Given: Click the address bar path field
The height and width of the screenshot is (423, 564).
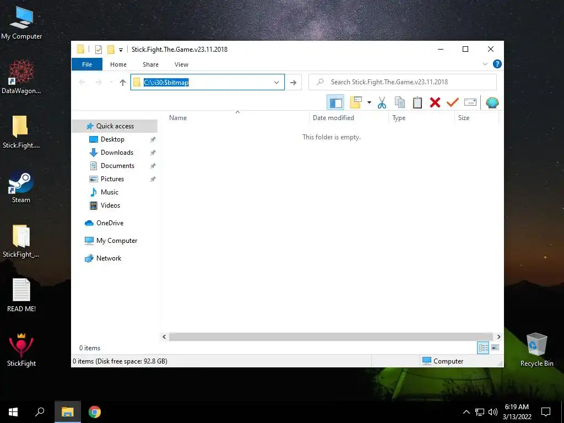Looking at the screenshot, I should (208, 83).
